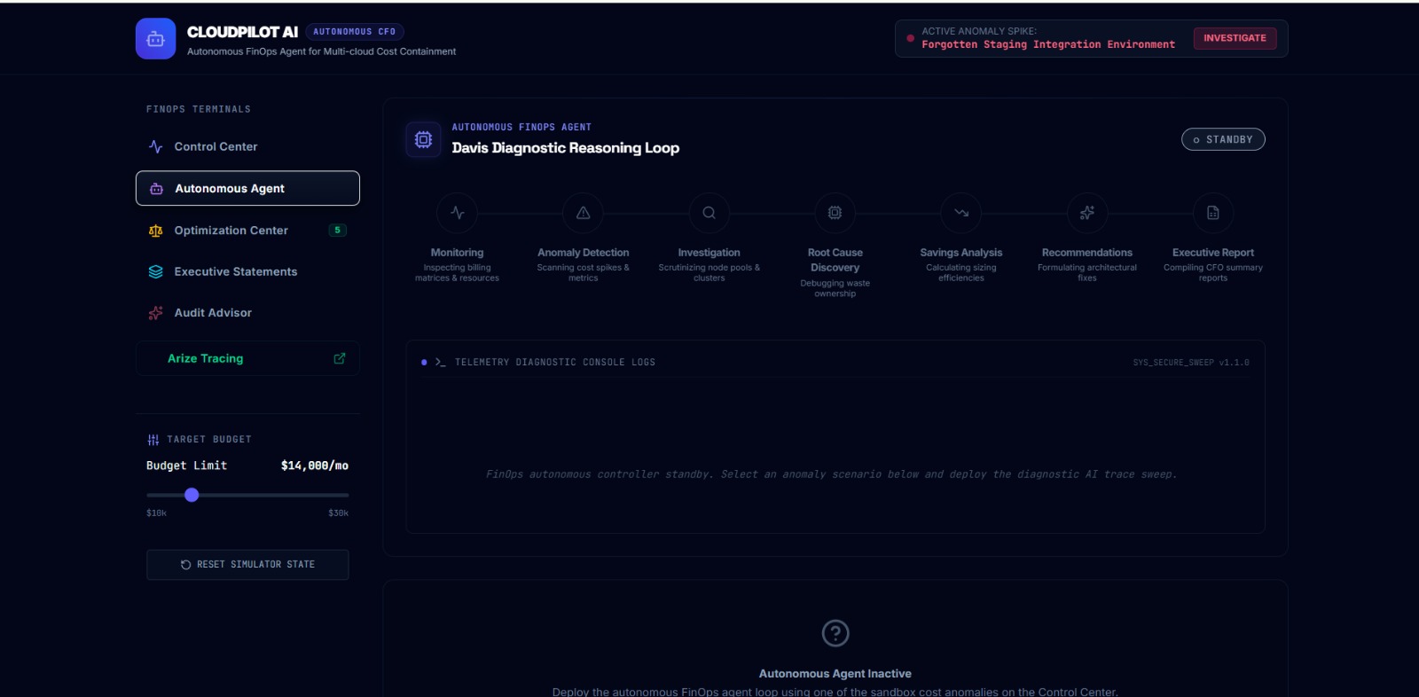Open Executive Statements section
This screenshot has height=697, width=1419.
pyautogui.click(x=247, y=272)
